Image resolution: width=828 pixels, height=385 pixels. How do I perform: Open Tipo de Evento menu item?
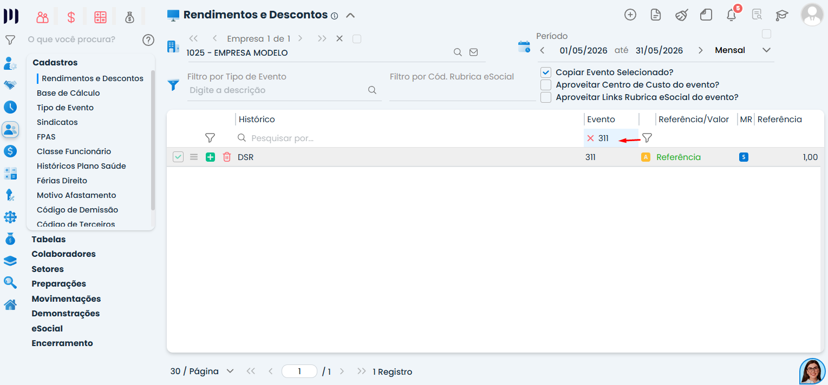[65, 108]
